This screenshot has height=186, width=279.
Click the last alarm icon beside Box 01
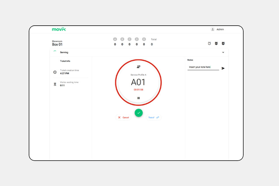[x=223, y=44]
